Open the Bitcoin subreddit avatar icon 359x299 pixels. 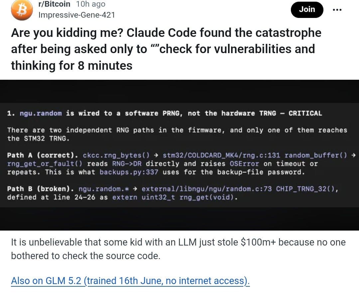click(22, 10)
